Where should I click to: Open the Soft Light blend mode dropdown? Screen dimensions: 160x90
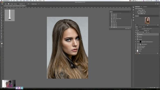click(x=139, y=30)
